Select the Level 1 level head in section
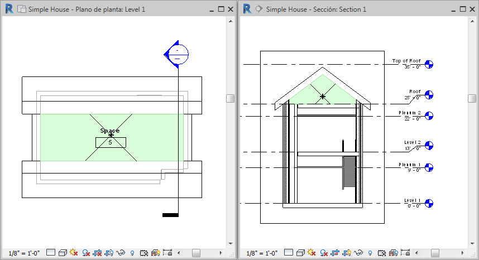The image size is (479, 260). tap(429, 203)
